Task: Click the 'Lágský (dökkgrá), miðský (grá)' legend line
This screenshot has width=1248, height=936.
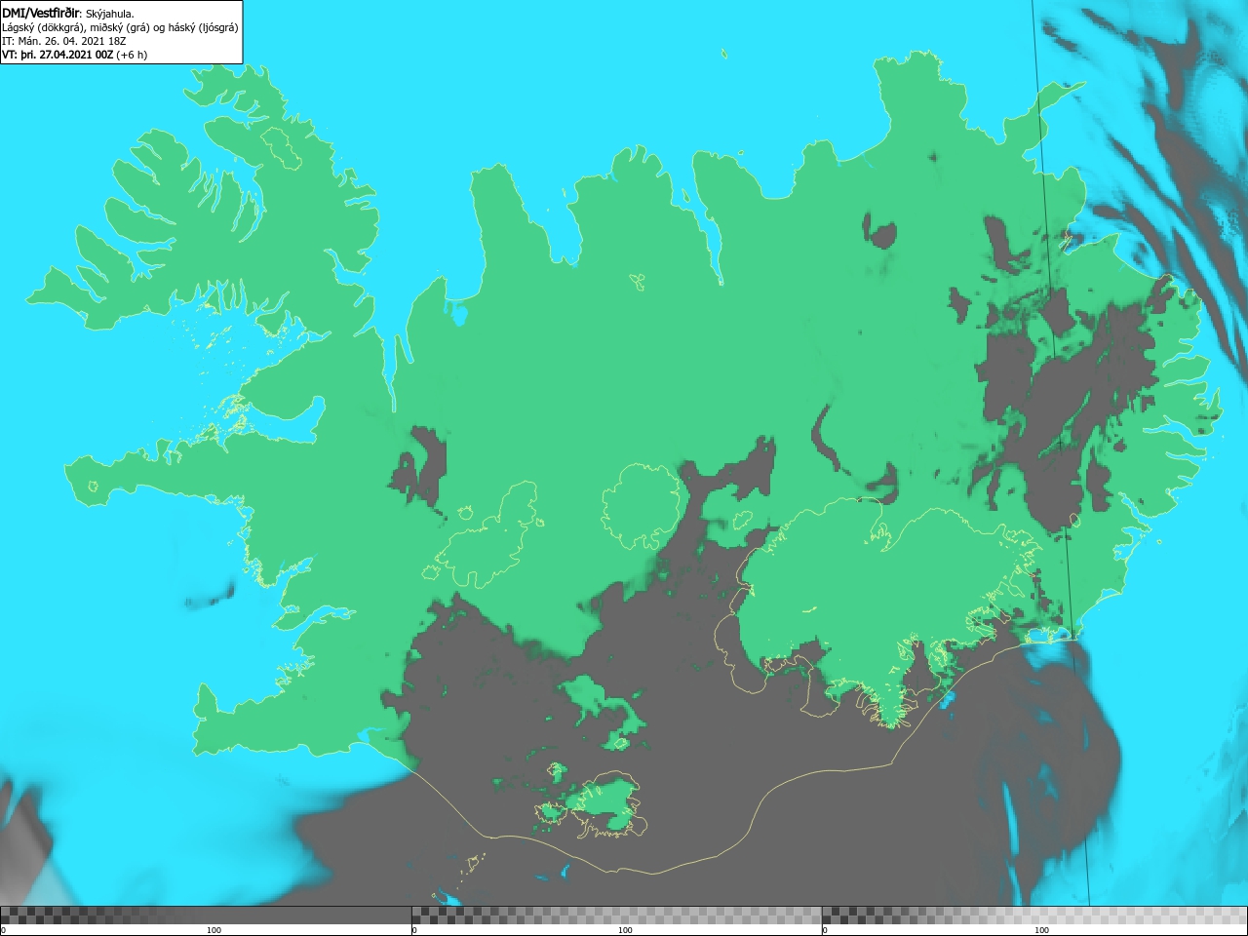Action: pyautogui.click(x=120, y=27)
